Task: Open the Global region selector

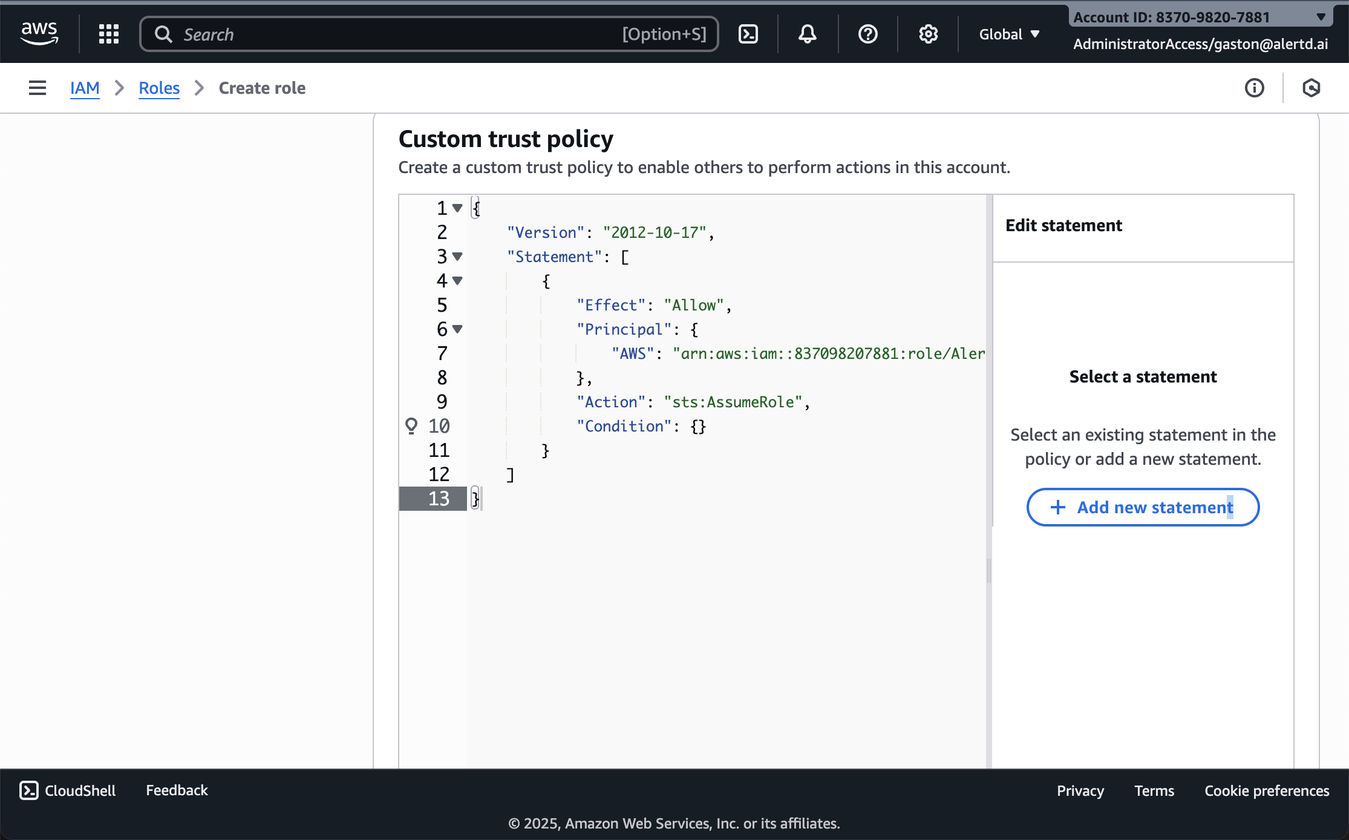Action: click(1008, 34)
